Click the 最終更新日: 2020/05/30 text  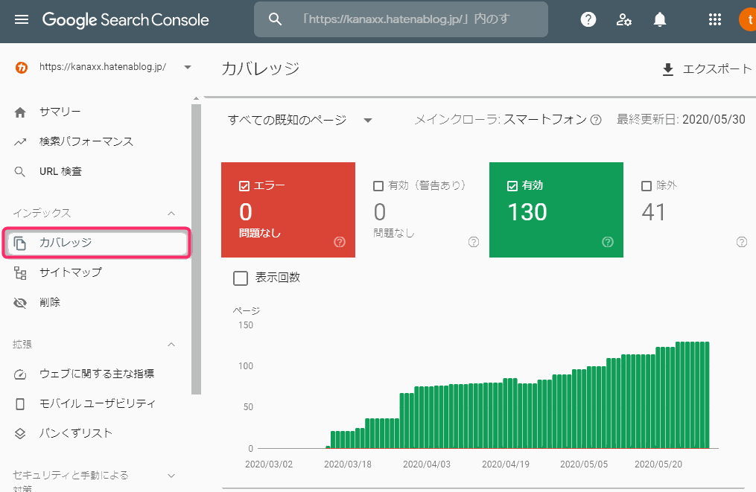[x=681, y=120]
